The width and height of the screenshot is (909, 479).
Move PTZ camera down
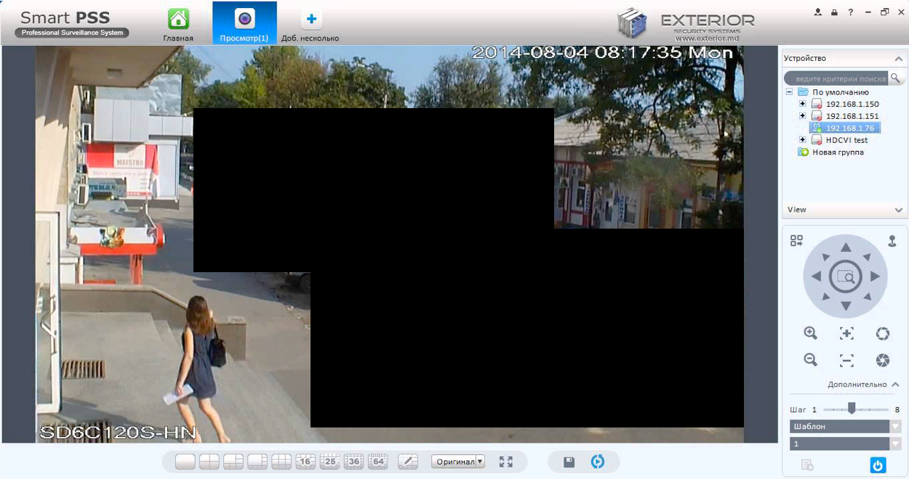846,306
